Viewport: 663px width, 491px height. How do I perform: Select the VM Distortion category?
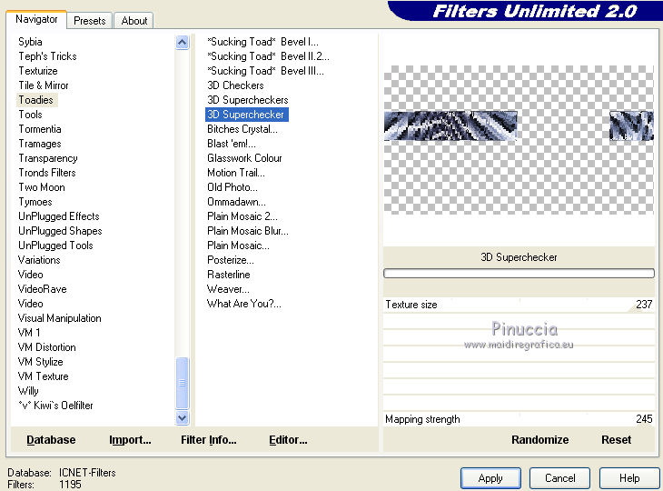point(46,347)
